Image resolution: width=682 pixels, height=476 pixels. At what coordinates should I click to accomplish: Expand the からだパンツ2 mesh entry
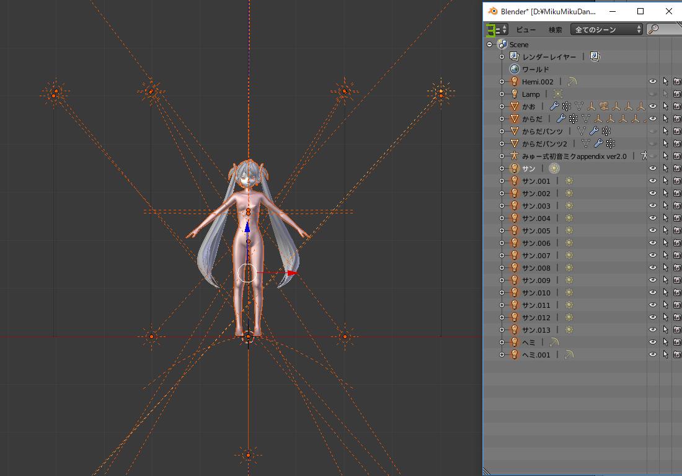point(502,144)
